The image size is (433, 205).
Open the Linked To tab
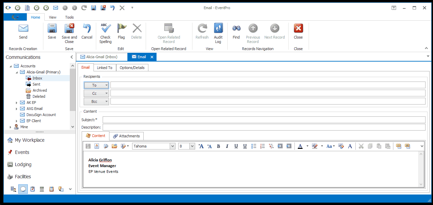coord(104,68)
